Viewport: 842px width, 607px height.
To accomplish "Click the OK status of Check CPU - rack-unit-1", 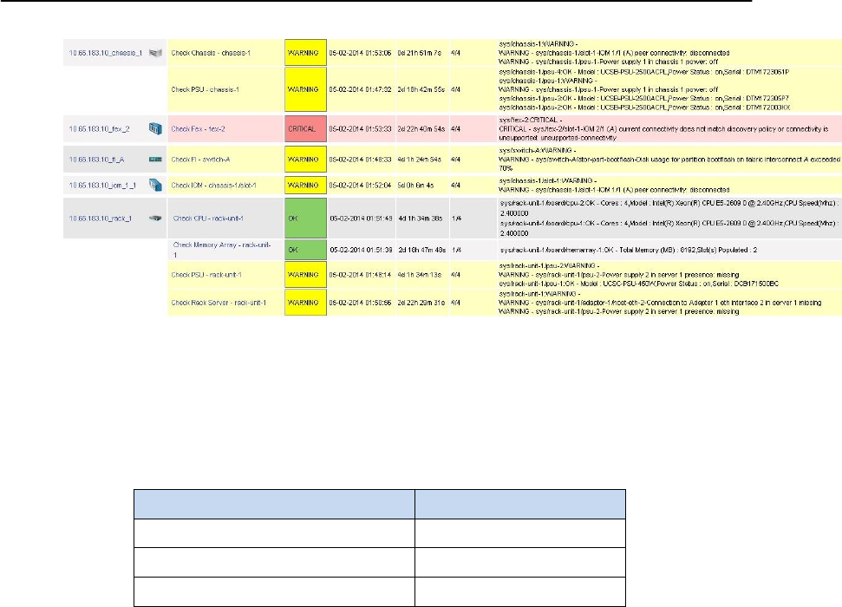I will pos(305,219).
